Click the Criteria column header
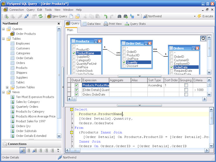Image resolution: width=216 pixels, height=162 pixels. point(200,80)
